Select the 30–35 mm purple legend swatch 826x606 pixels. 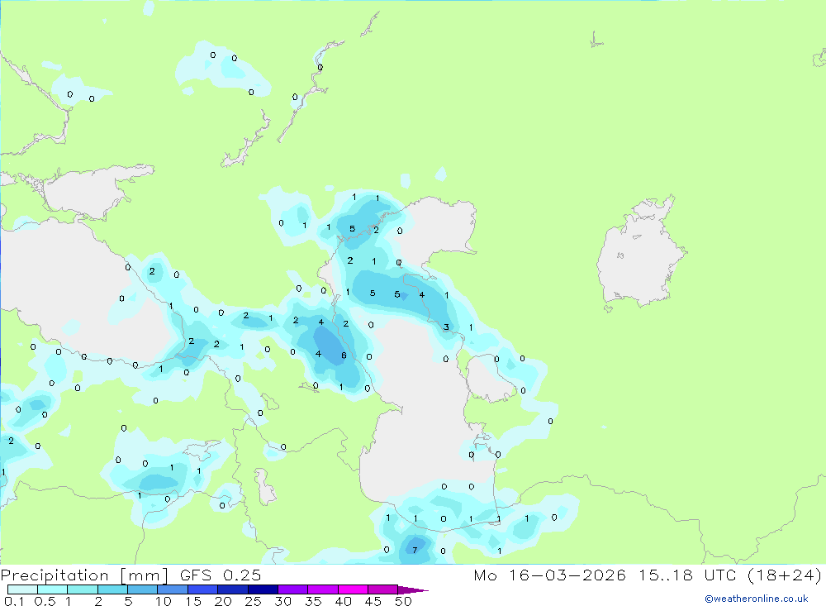tap(293, 589)
